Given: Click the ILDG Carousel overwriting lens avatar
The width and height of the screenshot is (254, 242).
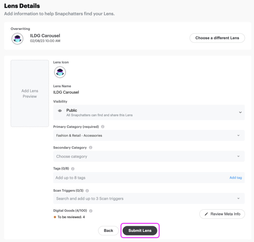Looking at the screenshot, I should click(x=17, y=38).
